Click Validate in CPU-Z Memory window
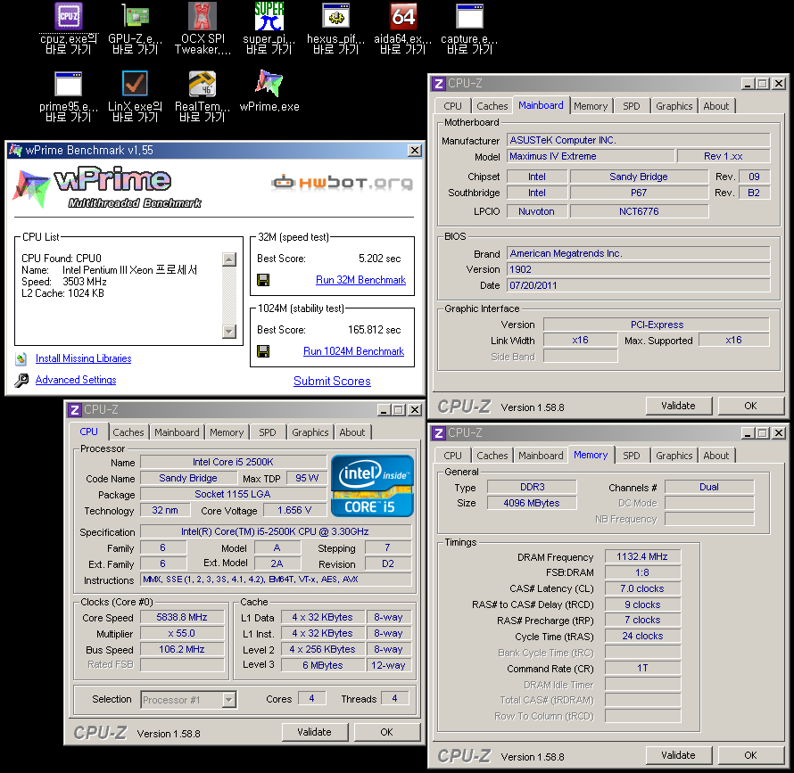Image resolution: width=794 pixels, height=773 pixels. coord(679,755)
